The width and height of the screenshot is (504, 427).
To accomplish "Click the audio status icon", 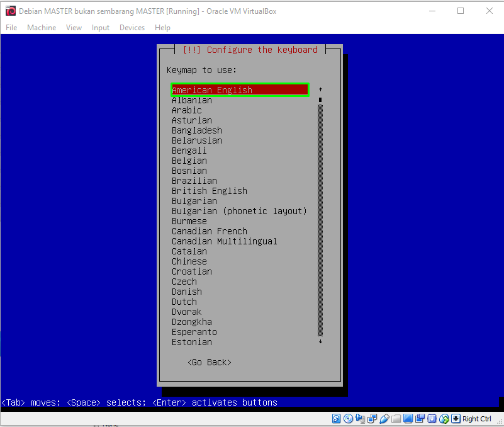I will click(361, 418).
